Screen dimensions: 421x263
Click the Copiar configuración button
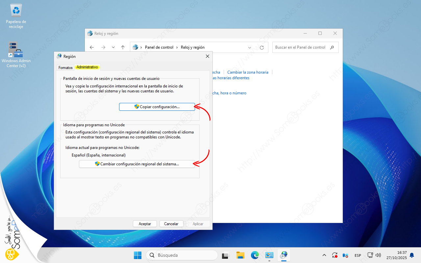[x=157, y=107]
